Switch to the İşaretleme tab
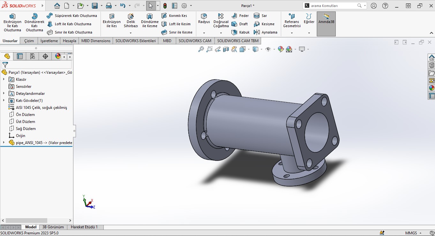 [x=49, y=41]
